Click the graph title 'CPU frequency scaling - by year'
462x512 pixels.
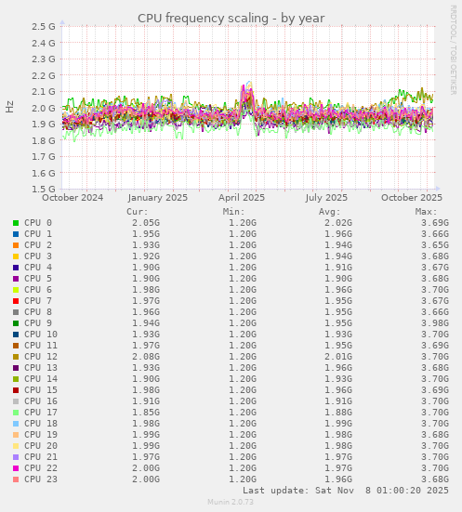(x=231, y=19)
